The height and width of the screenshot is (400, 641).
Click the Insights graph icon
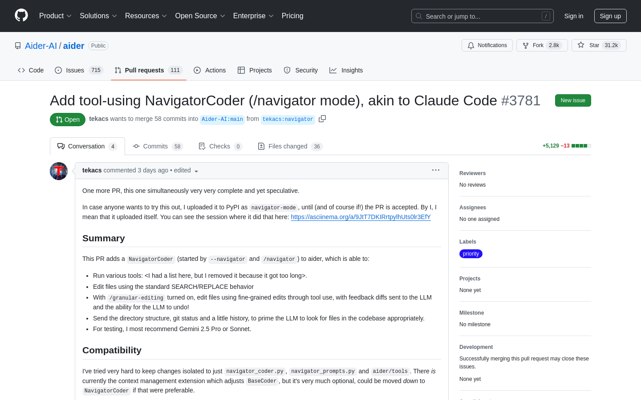(333, 70)
